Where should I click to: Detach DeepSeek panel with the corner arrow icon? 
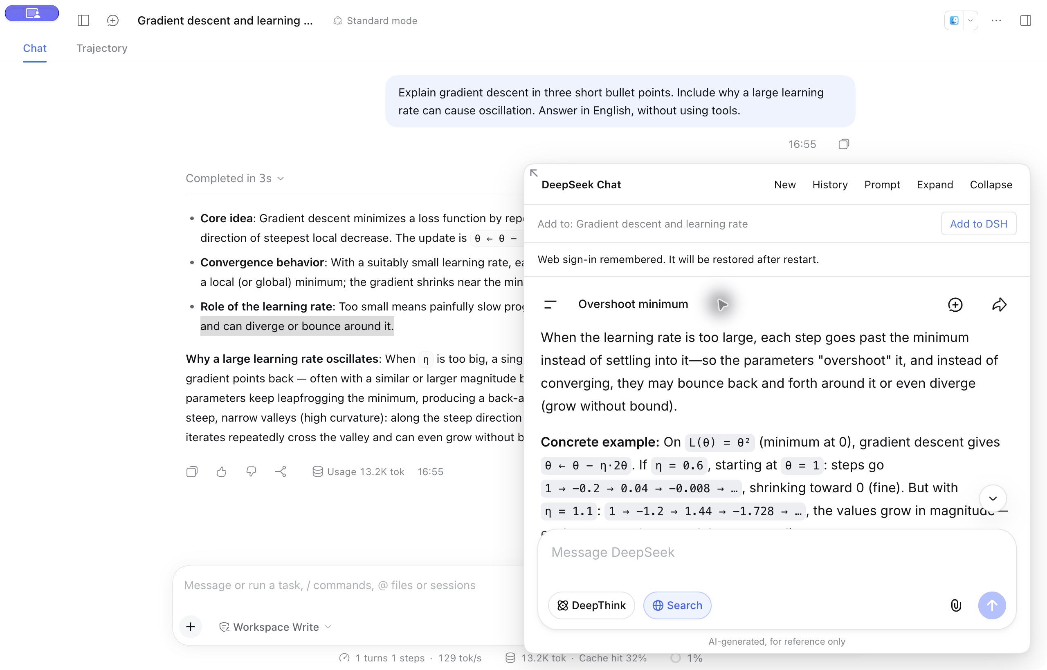(x=534, y=173)
